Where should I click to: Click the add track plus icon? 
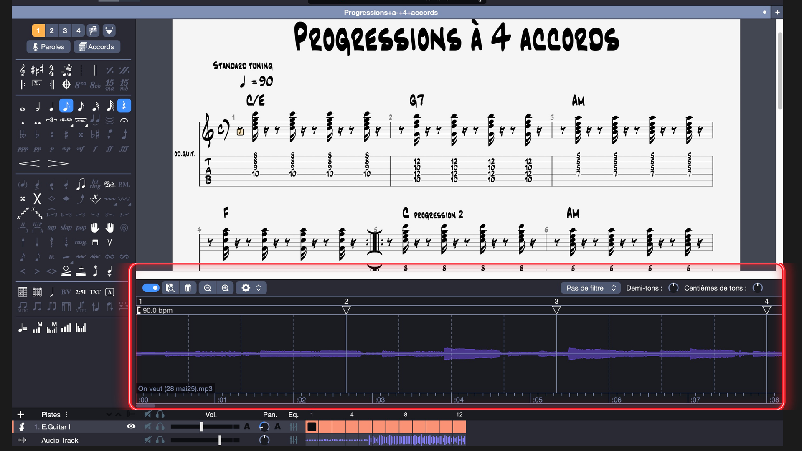[x=20, y=415]
